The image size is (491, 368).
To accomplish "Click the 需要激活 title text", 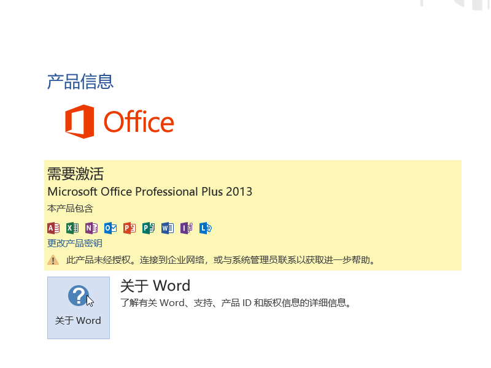I will (75, 174).
